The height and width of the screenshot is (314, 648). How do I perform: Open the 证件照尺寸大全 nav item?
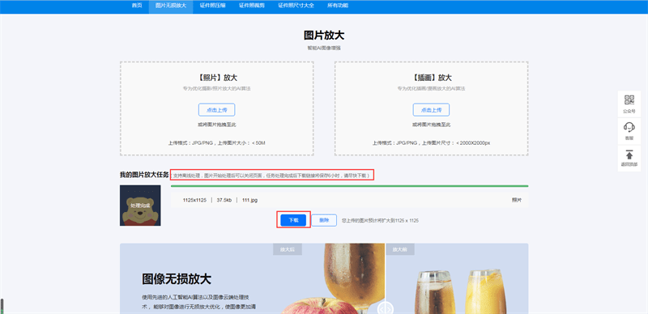pyautogui.click(x=296, y=6)
